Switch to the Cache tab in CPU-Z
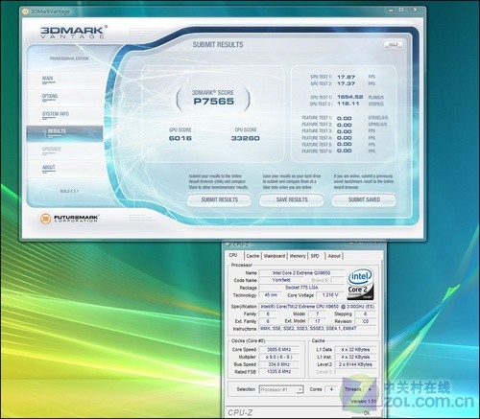This screenshot has height=419, width=480. [x=252, y=256]
